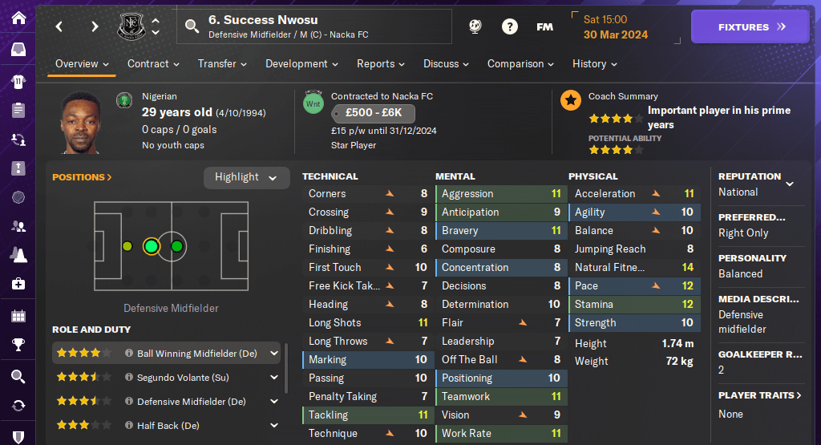Click the Nacka FC club badge
The width and height of the screenshot is (821, 445).
coord(129,26)
